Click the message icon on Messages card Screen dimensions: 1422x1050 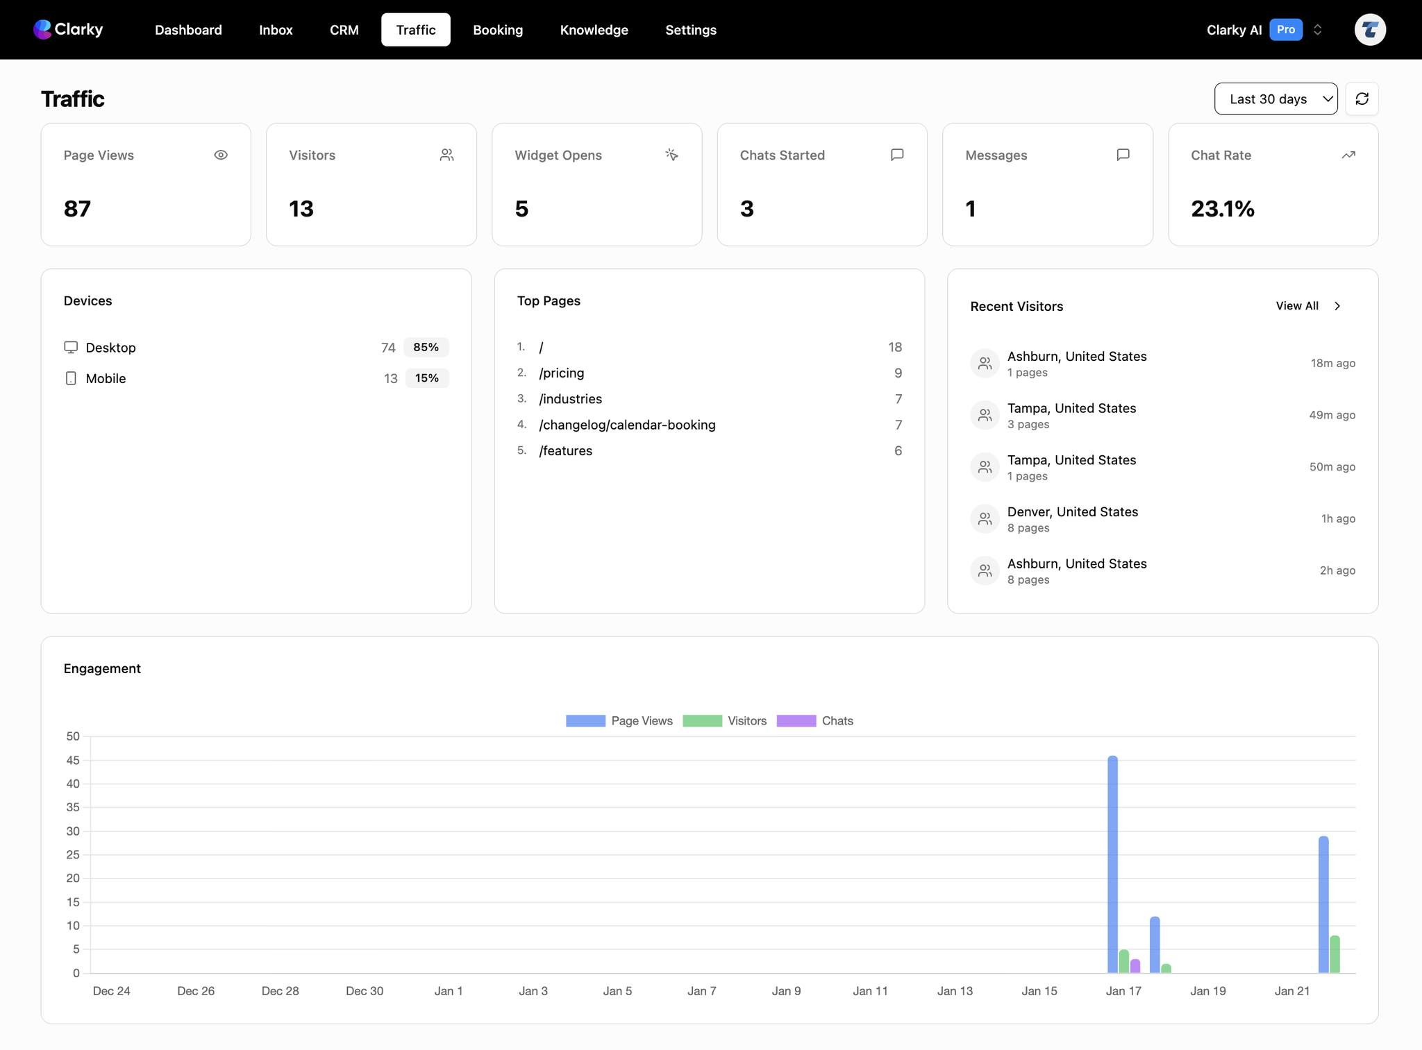[1123, 155]
